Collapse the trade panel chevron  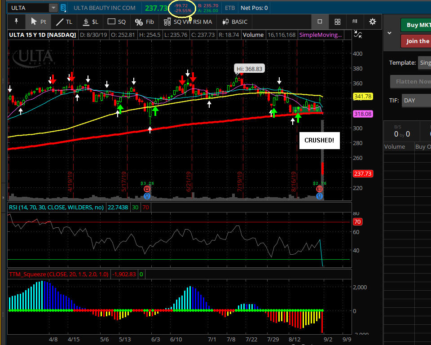tap(389, 33)
